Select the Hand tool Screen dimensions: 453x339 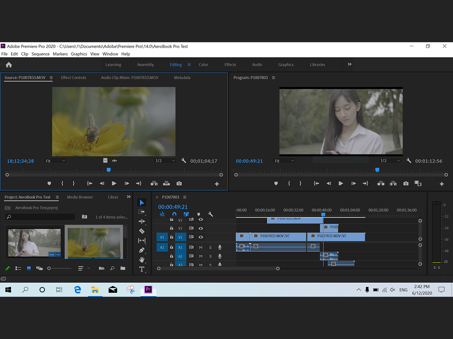coord(142,260)
